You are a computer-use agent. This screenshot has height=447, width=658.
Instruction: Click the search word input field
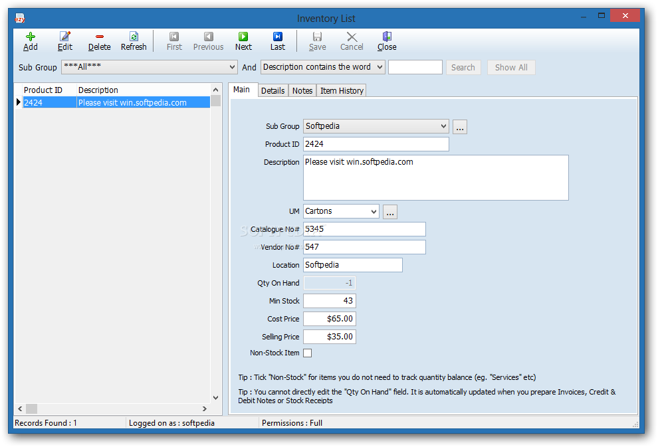click(x=415, y=67)
